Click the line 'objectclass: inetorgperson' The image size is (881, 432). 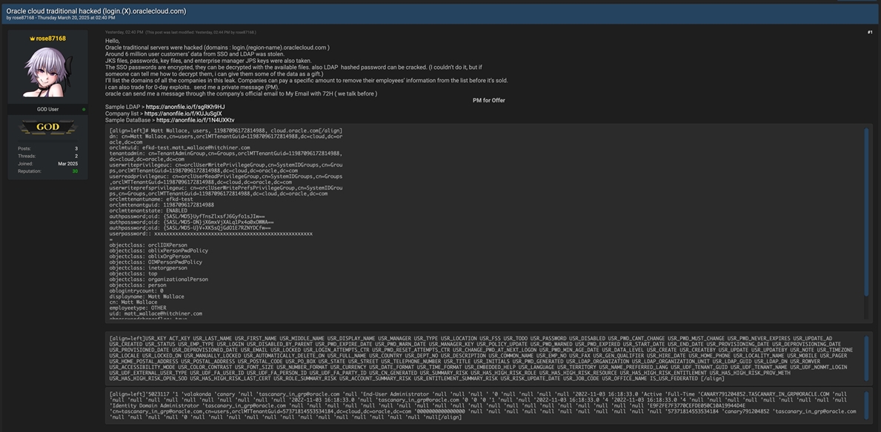149,267
